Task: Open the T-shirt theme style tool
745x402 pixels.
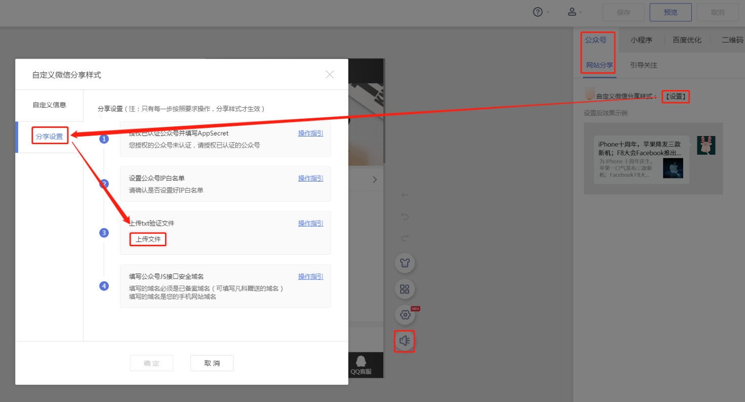Action: pos(405,263)
